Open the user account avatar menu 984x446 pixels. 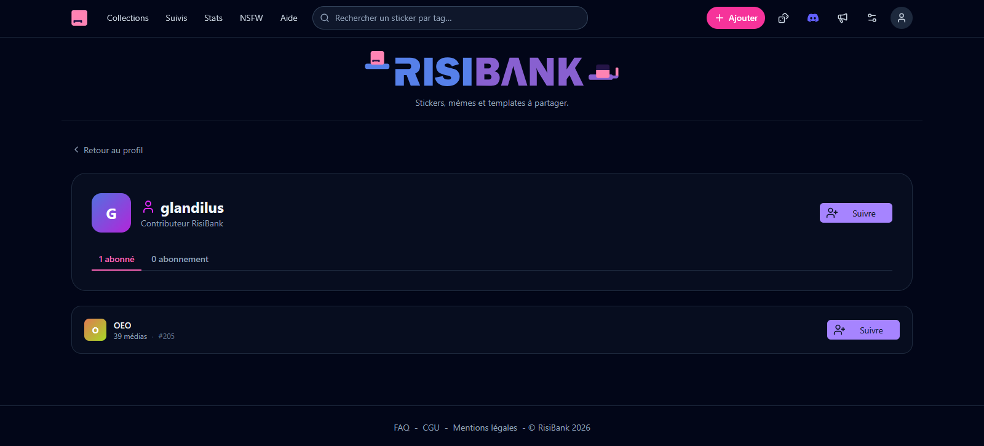coord(902,18)
